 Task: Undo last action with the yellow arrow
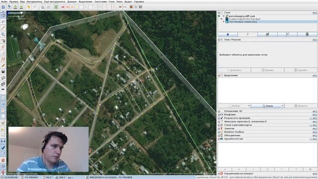29,7
